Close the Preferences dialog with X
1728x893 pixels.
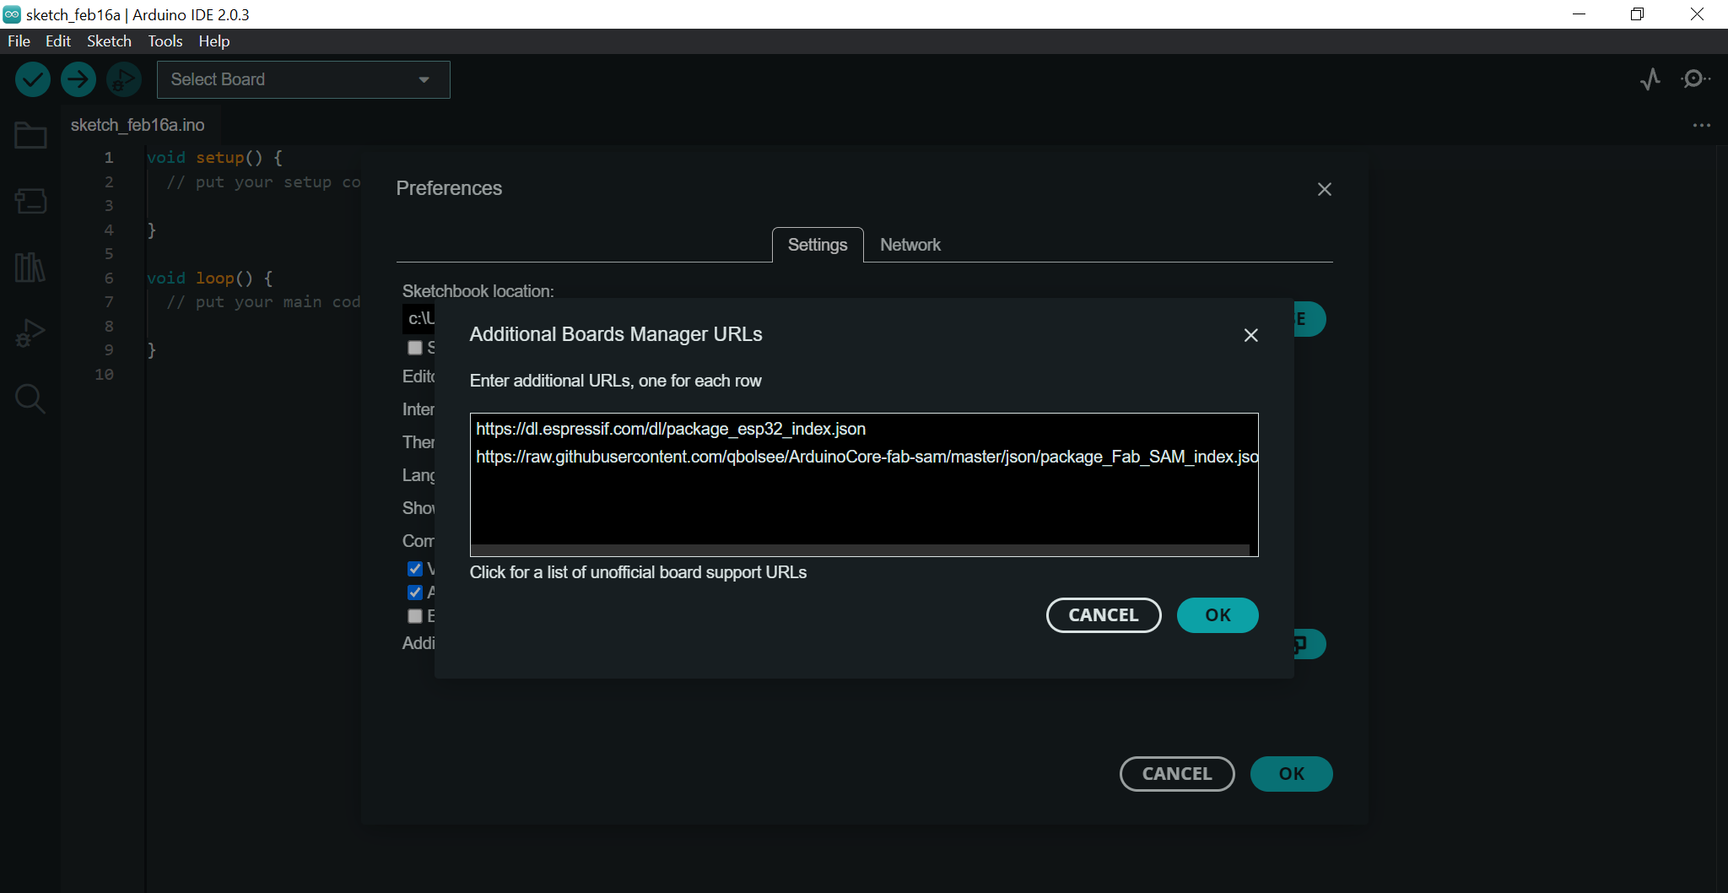tap(1324, 189)
